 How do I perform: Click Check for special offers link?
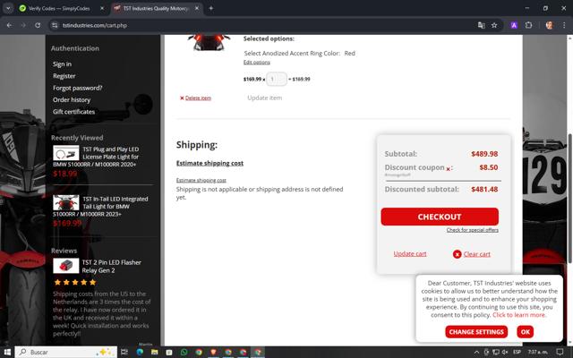click(x=472, y=230)
